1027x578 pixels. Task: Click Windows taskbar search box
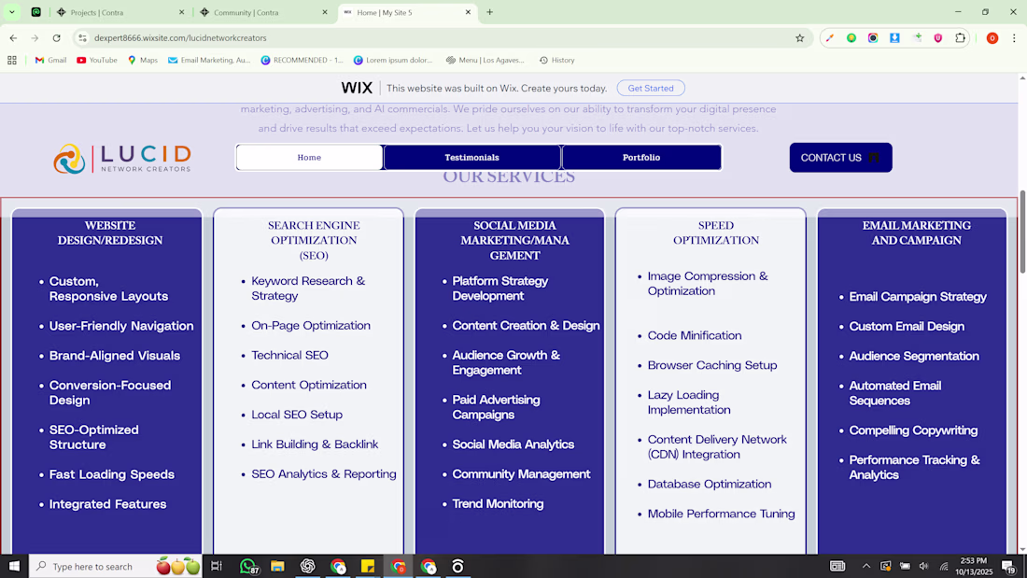tap(115, 566)
